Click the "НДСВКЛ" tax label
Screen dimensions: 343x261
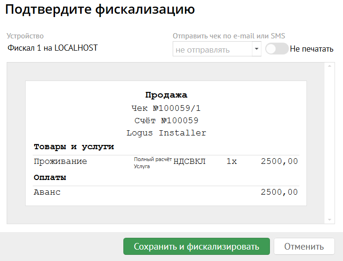189,162
